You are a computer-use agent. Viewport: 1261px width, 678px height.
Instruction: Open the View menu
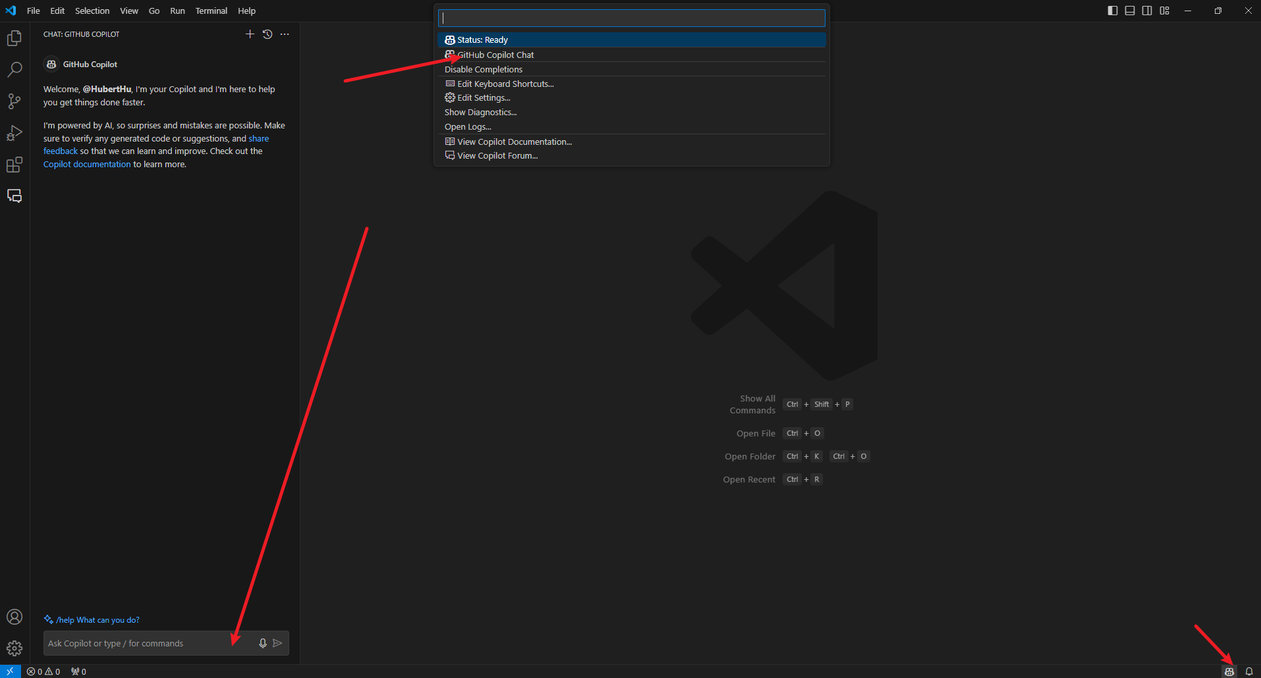(129, 11)
